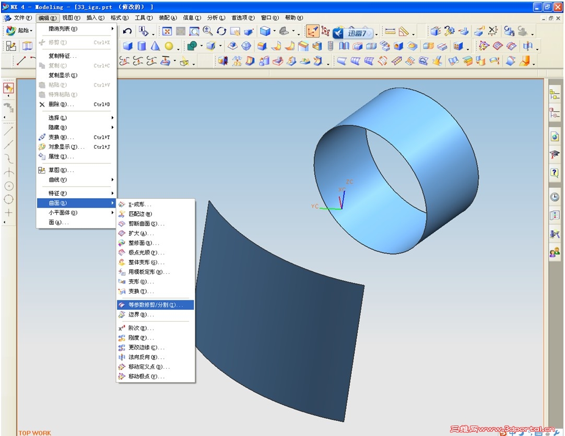Click 删除 in Edit menu
The height and width of the screenshot is (436, 565).
pos(76,104)
